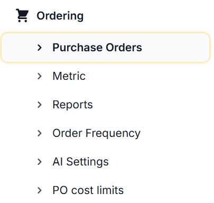Screen dimensions: 214x203
Task: Click the Order Frequency chevron icon
Action: click(x=40, y=133)
